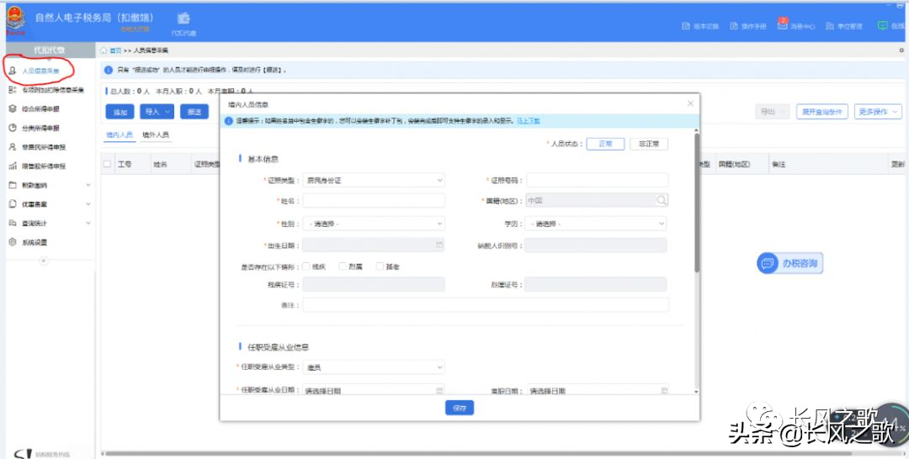Switch to the 境外人员 tab
This screenshot has height=459, width=909.
(156, 135)
